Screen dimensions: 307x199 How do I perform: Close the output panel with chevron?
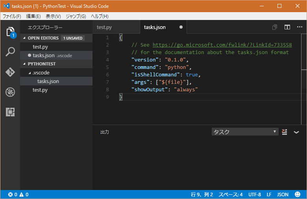click(x=296, y=132)
